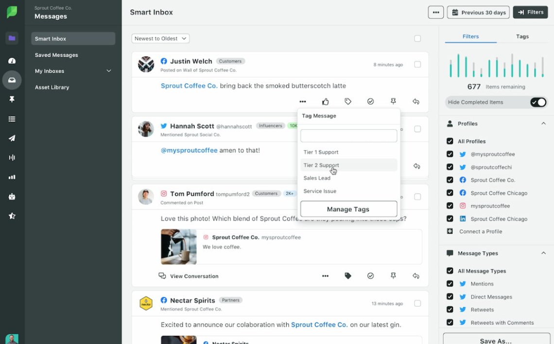Open the top bar ellipsis menu

(x=436, y=12)
